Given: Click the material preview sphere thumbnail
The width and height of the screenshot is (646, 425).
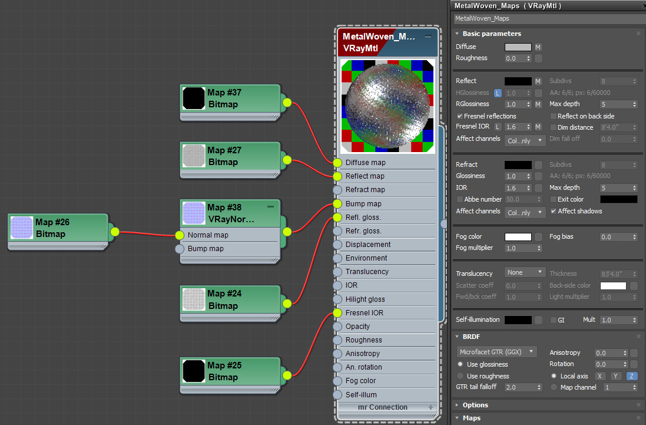Looking at the screenshot, I should tap(387, 106).
